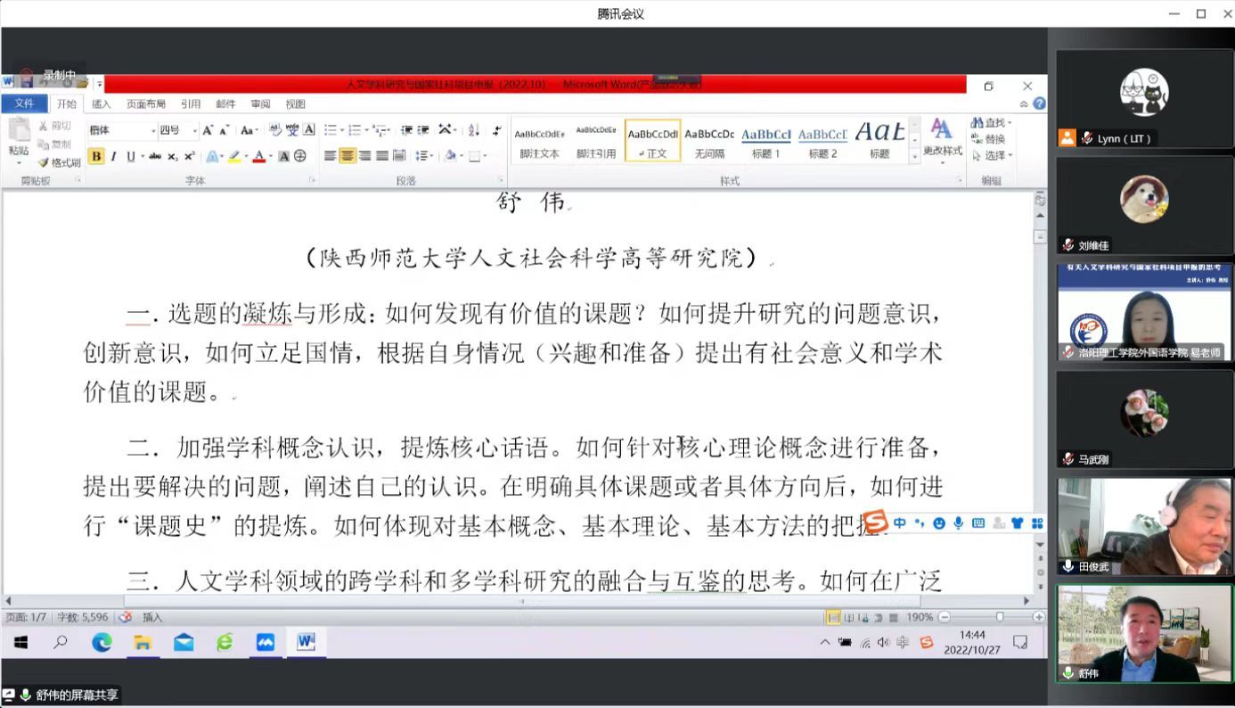Click the phonetic guide (pinyin) icon
Viewport: 1235px width, 708px height.
(292, 130)
